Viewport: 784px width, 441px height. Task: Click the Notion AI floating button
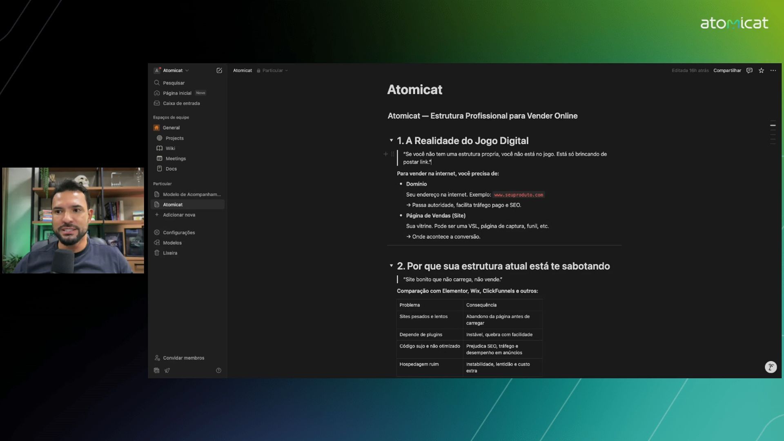click(771, 367)
